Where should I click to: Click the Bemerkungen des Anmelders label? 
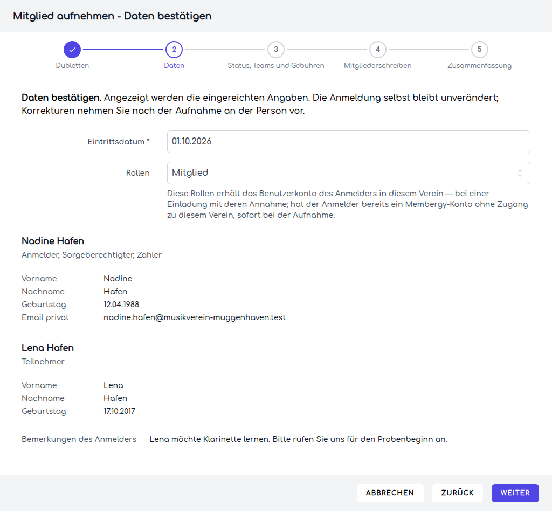click(79, 439)
